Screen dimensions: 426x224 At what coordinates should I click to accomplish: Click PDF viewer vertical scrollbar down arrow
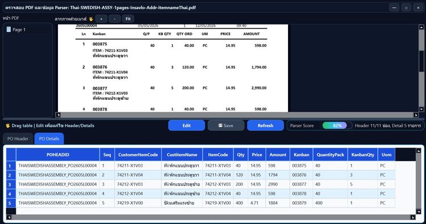(x=421, y=109)
